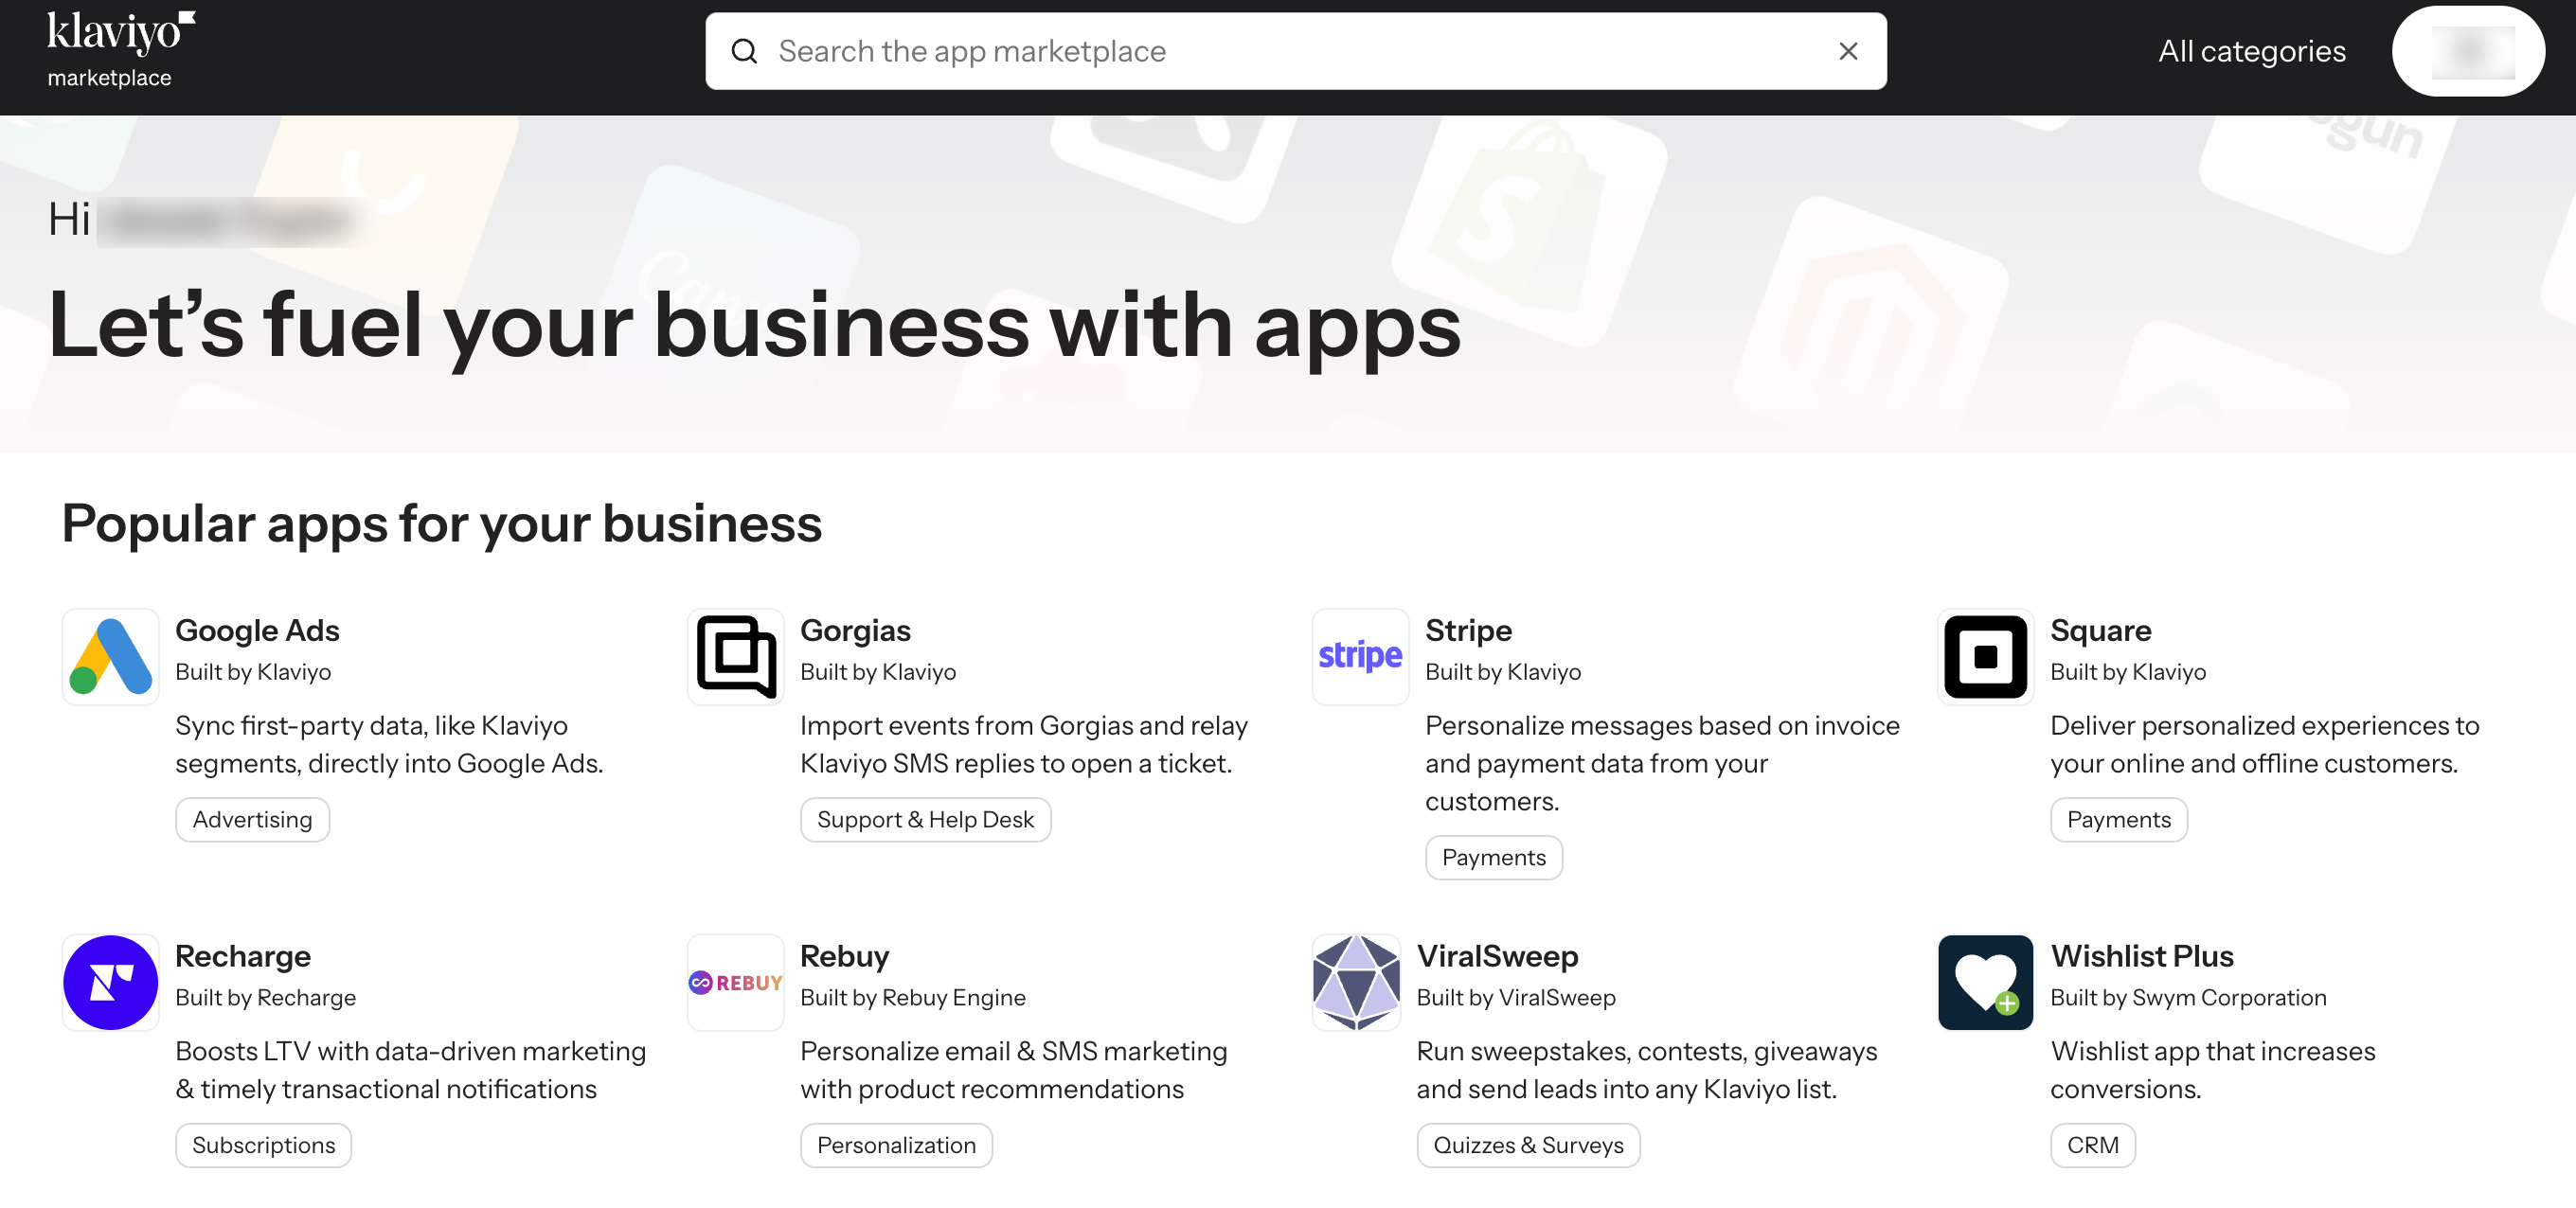
Task: Open the Personalization tag under Rebuy
Action: (x=895, y=1144)
